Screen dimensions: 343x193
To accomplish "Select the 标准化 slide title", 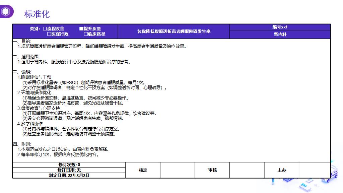I will 37,14.
